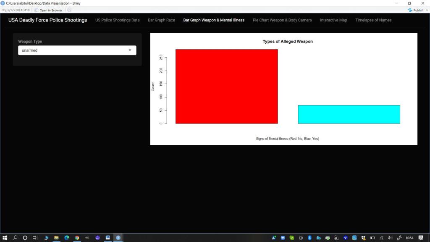
Task: Switch to US Police Shootings Data tab
Action: (117, 20)
